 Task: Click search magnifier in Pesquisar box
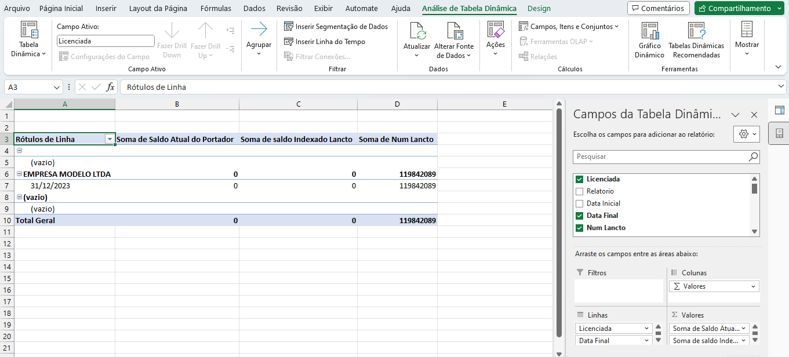pos(753,156)
